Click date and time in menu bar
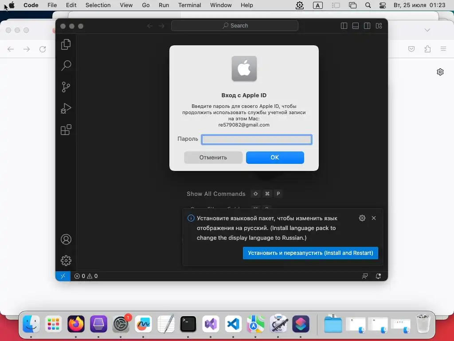Viewport: 454px width, 341px height. click(x=419, y=5)
